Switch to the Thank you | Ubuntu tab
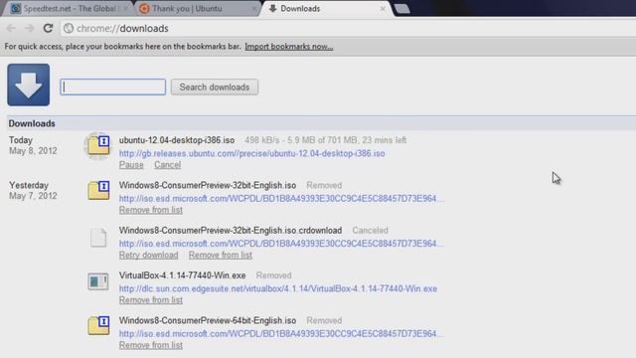Viewport: 636px width, 358px height. (197, 9)
